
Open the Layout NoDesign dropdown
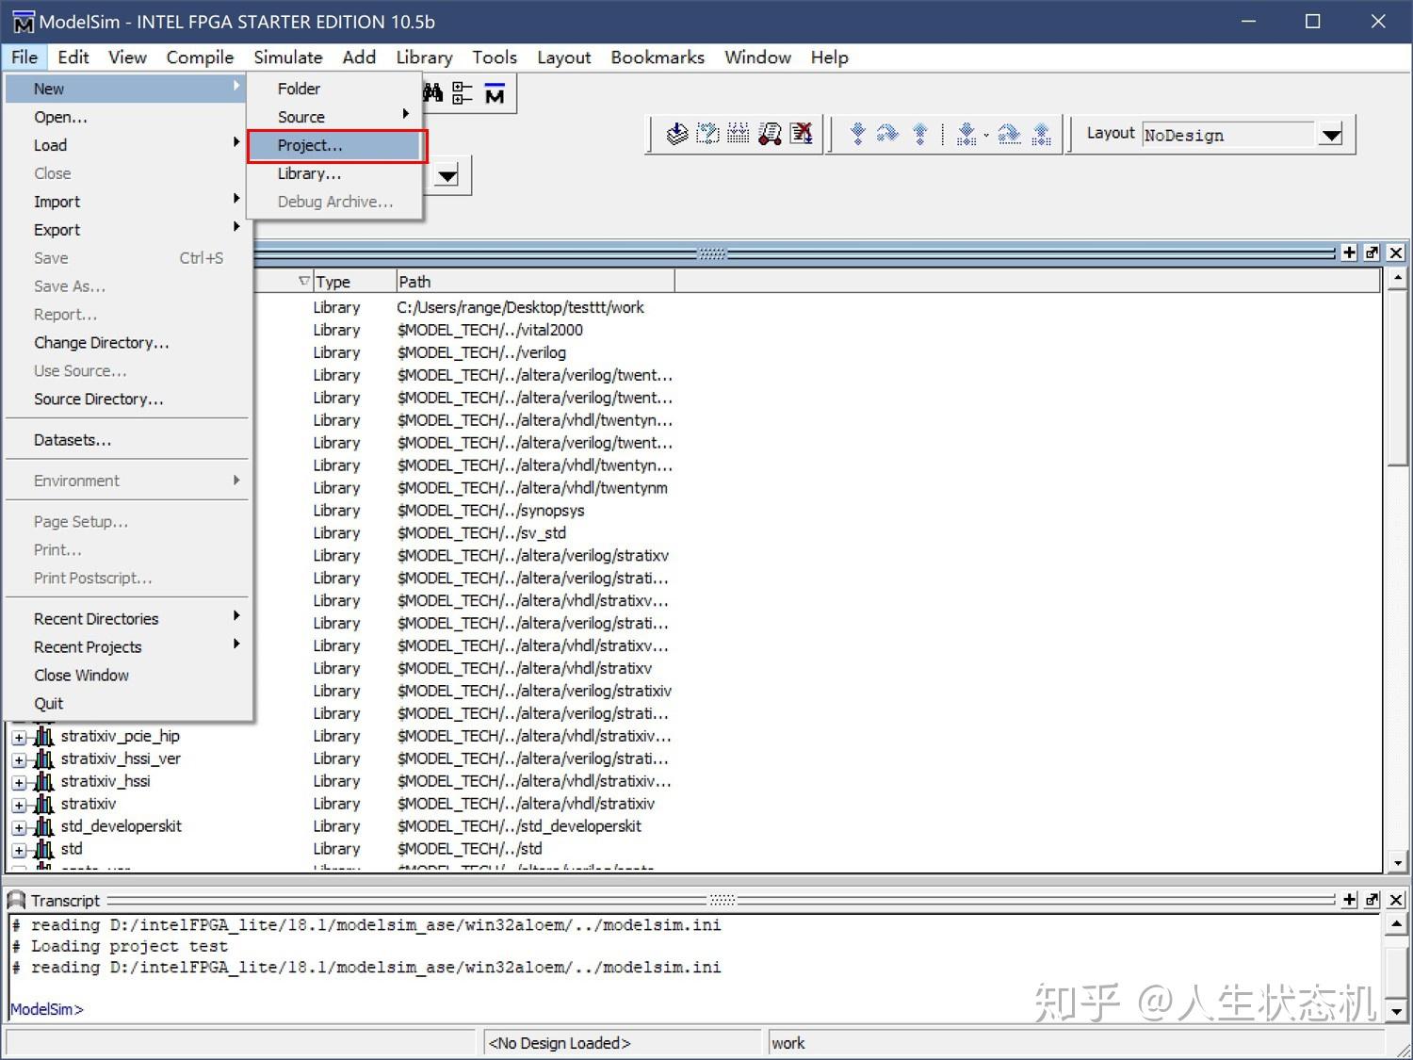tap(1330, 135)
